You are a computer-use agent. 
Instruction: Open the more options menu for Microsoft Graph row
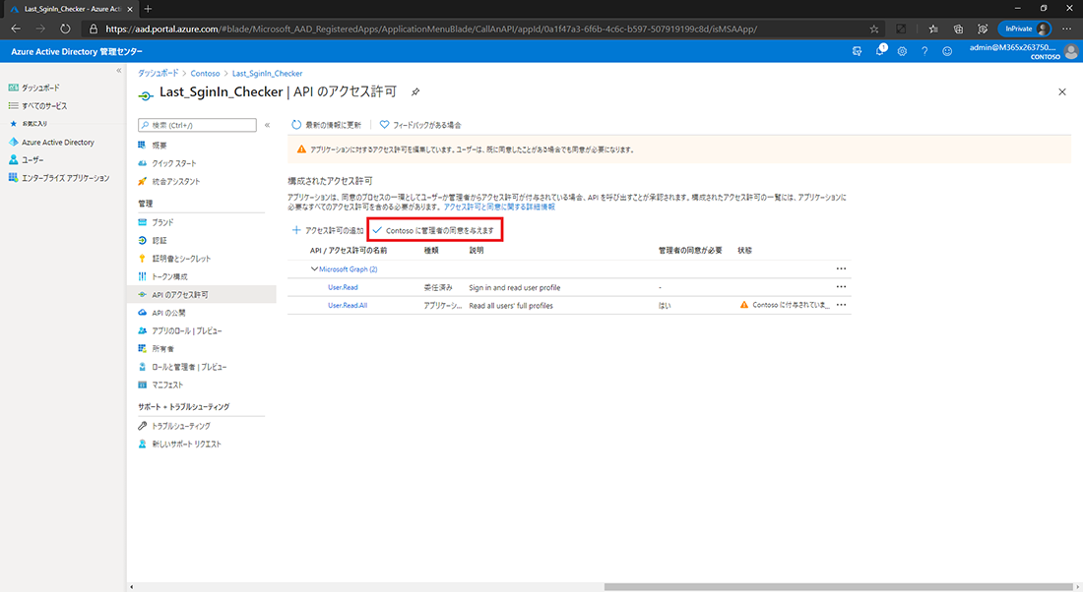(841, 269)
